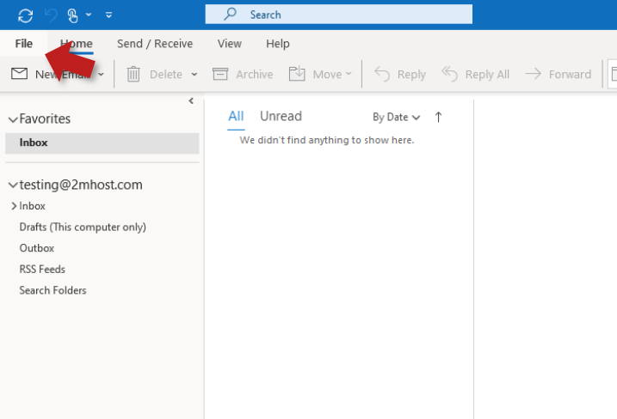
Task: Expand the Inbox subfolder under account
Action: (14, 206)
